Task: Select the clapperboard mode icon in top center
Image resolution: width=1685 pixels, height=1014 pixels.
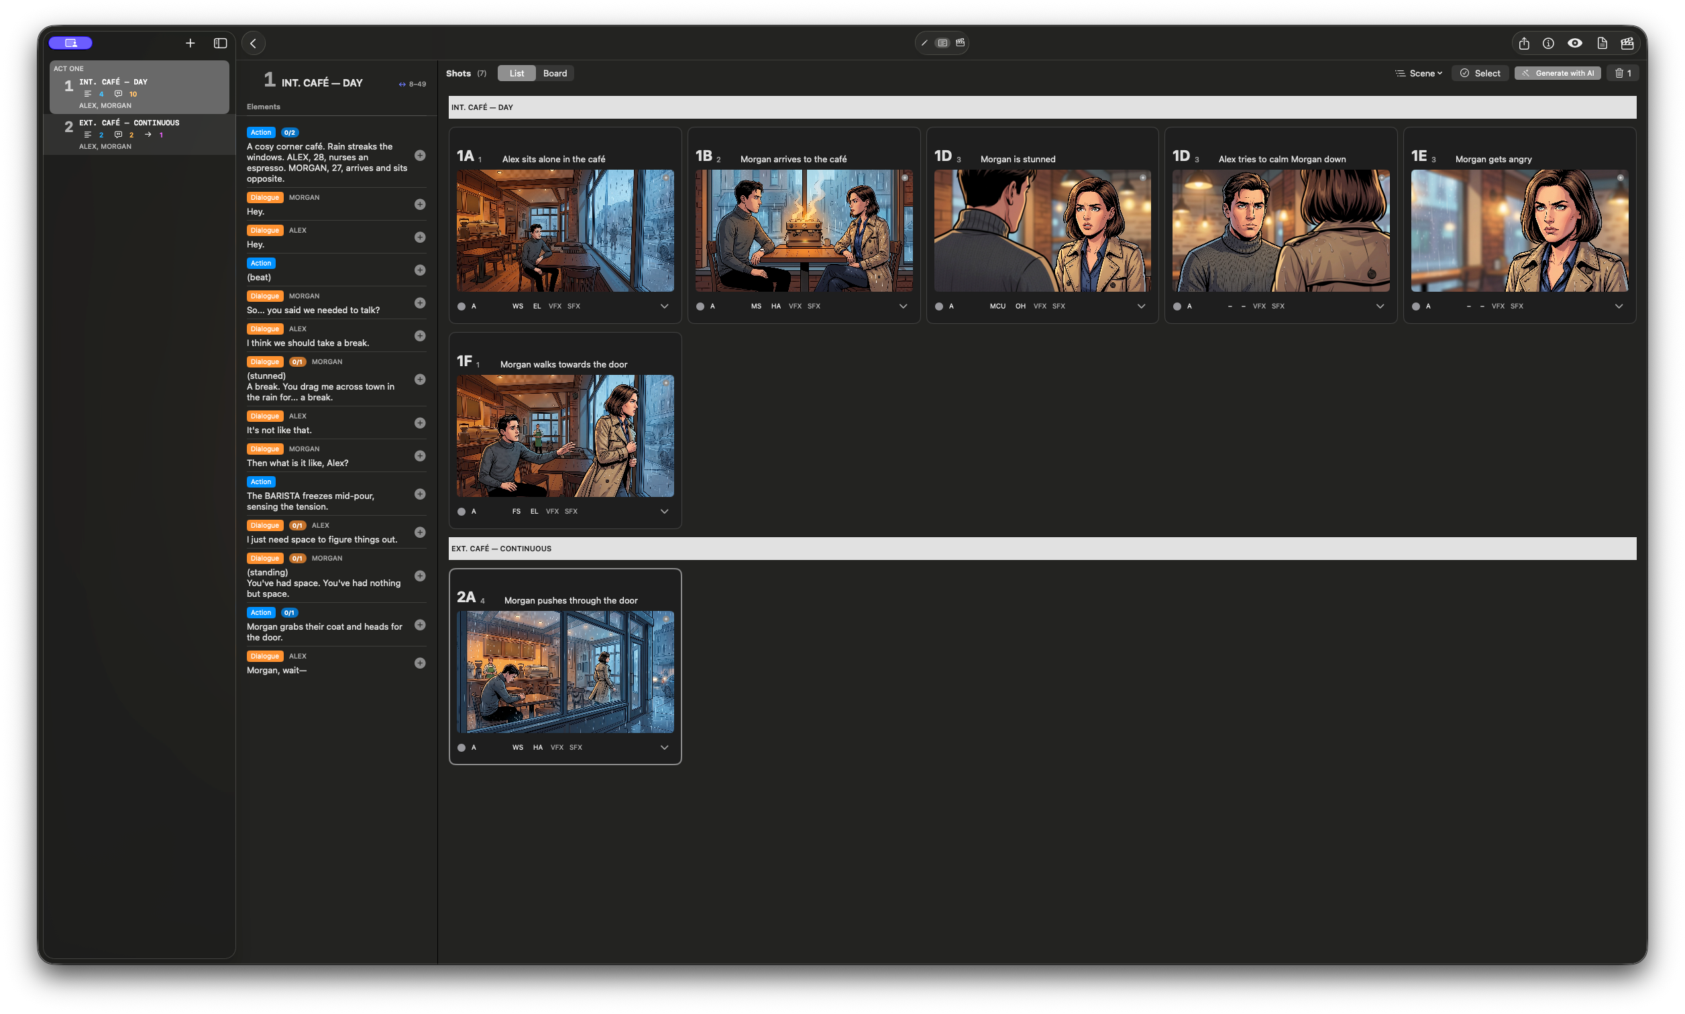Action: tap(960, 42)
